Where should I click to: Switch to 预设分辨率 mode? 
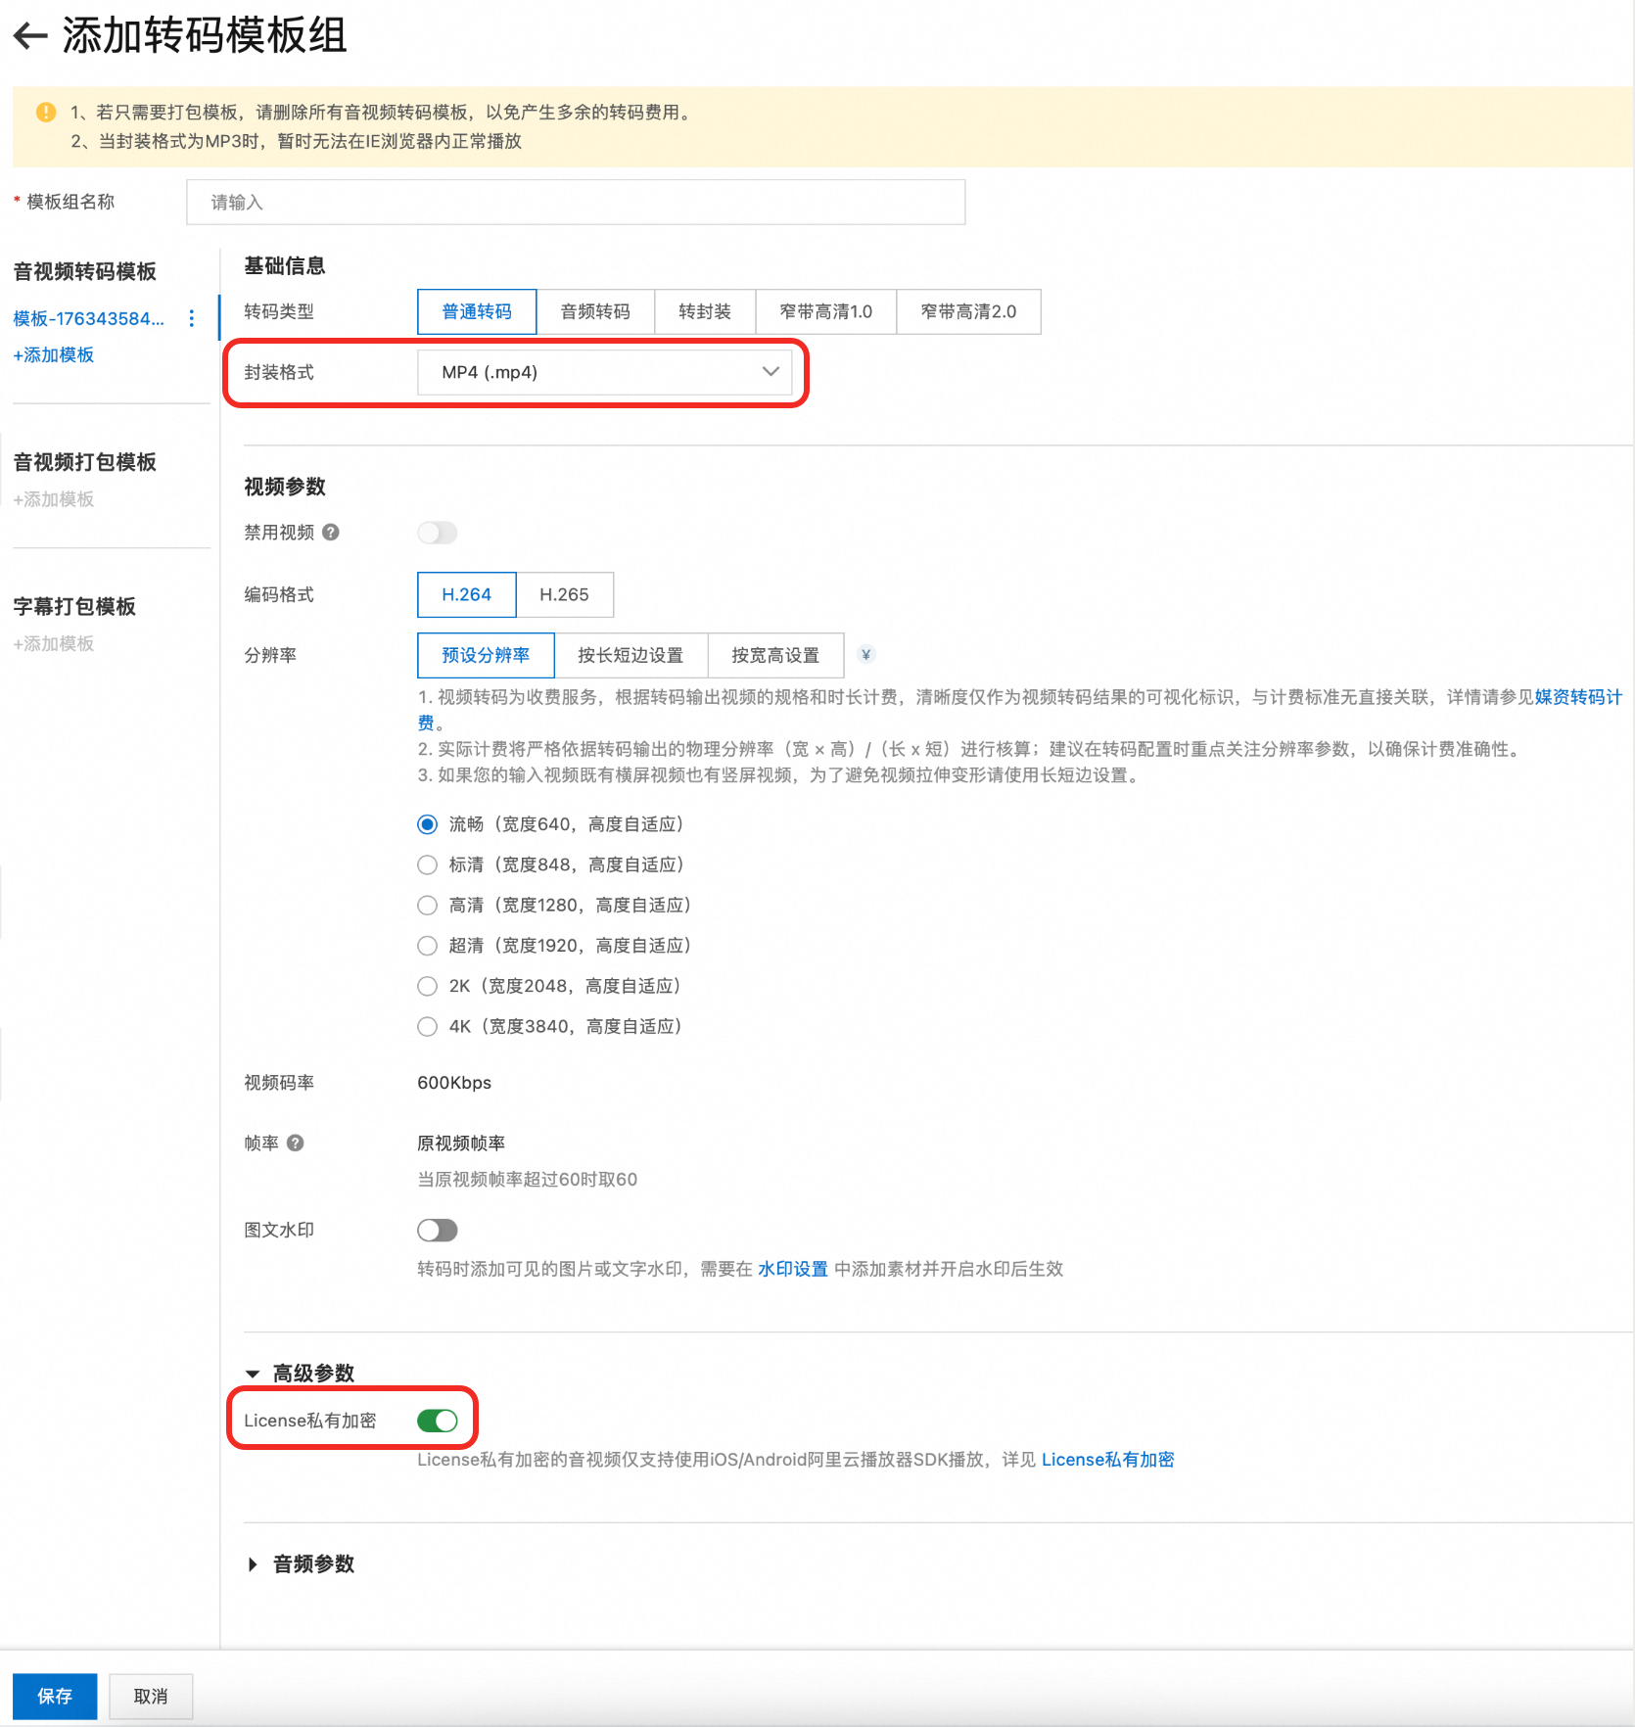point(486,655)
